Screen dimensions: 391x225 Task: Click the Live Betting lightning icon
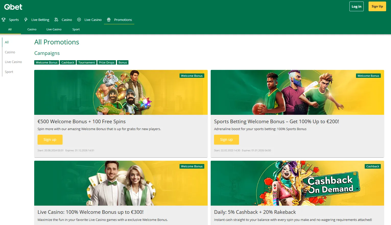pos(26,20)
